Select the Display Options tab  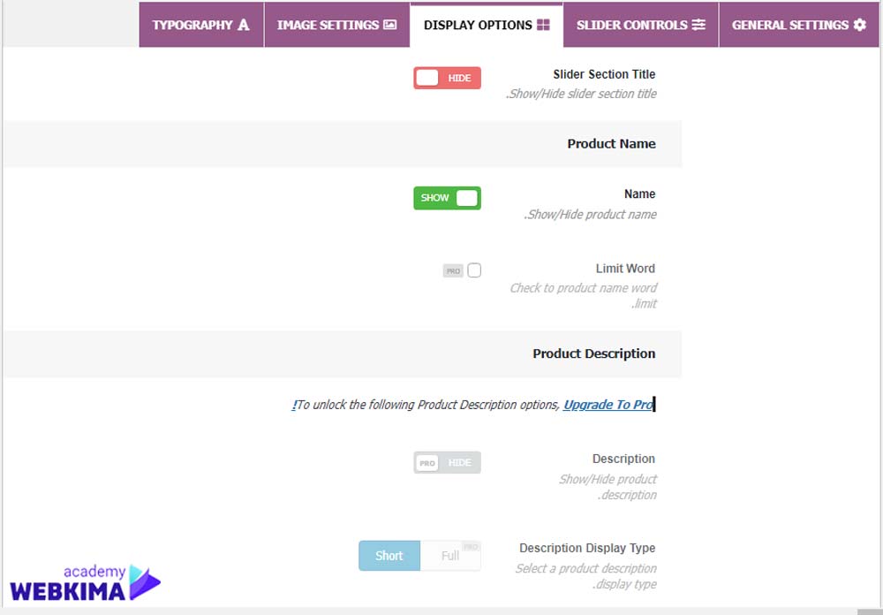pyautogui.click(x=487, y=25)
